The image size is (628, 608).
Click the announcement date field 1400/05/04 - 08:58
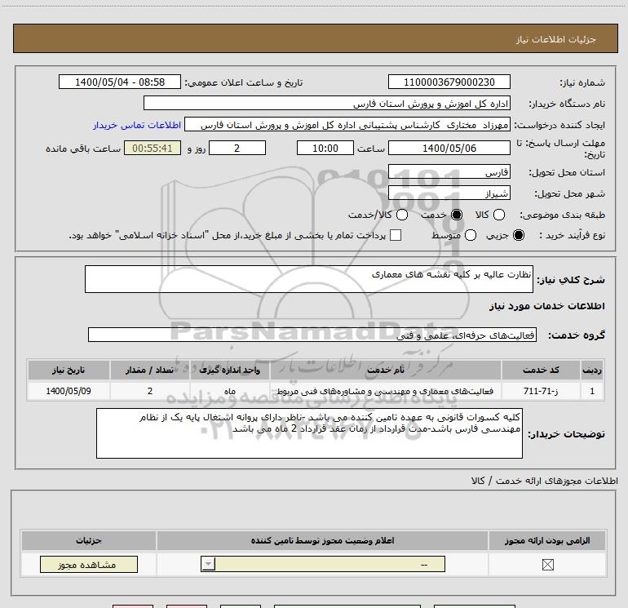point(120,82)
